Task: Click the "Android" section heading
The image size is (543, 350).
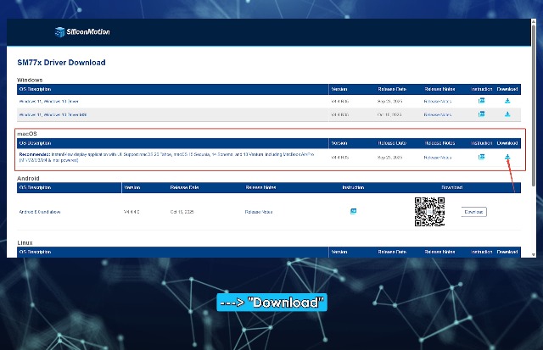Action: (x=28, y=179)
